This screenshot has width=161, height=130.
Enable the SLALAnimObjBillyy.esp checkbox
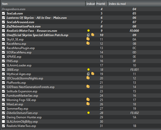point(3,122)
